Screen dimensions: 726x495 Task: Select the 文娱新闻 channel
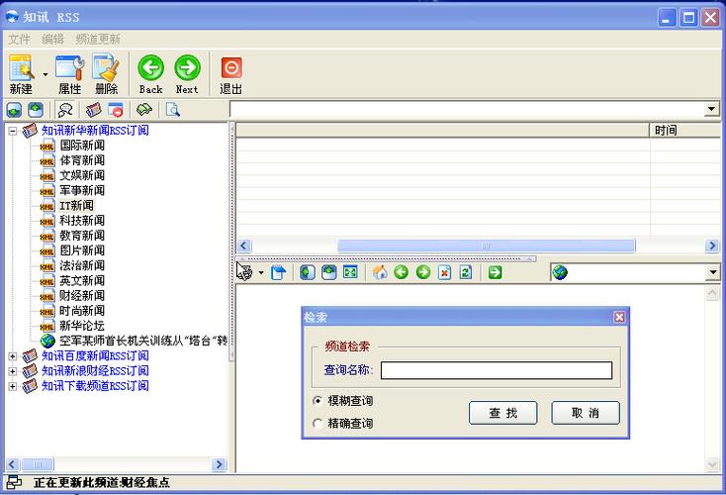click(82, 175)
